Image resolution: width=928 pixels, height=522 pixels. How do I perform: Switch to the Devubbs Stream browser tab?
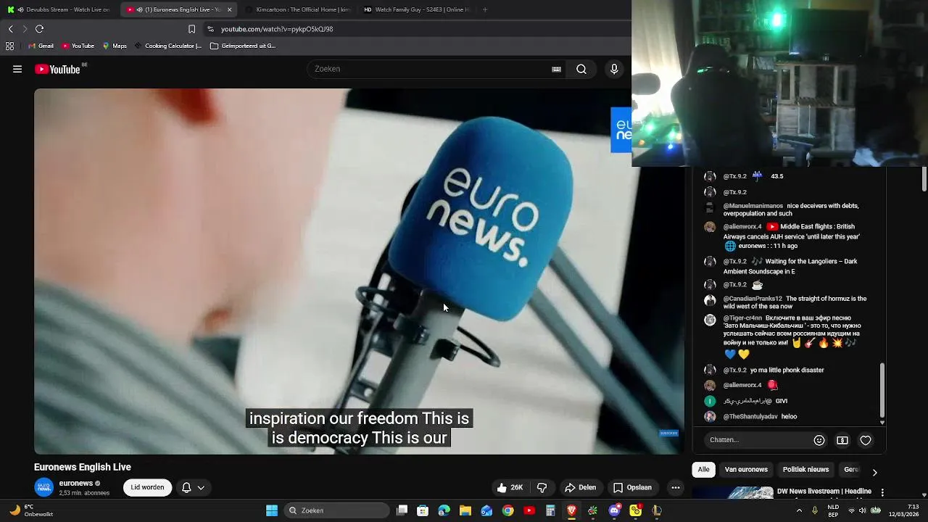pos(59,9)
